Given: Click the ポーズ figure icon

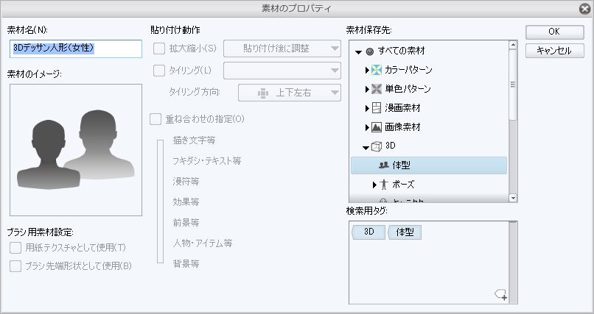Looking at the screenshot, I should click(384, 185).
